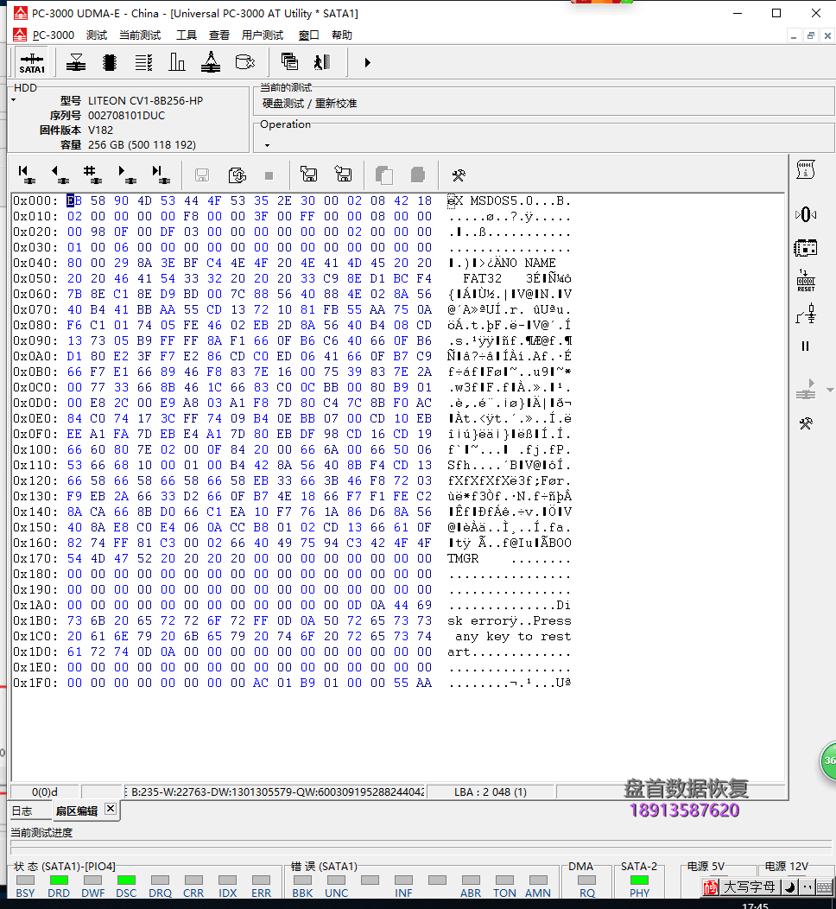Click the circuit board icon on right sidebar

(805, 249)
